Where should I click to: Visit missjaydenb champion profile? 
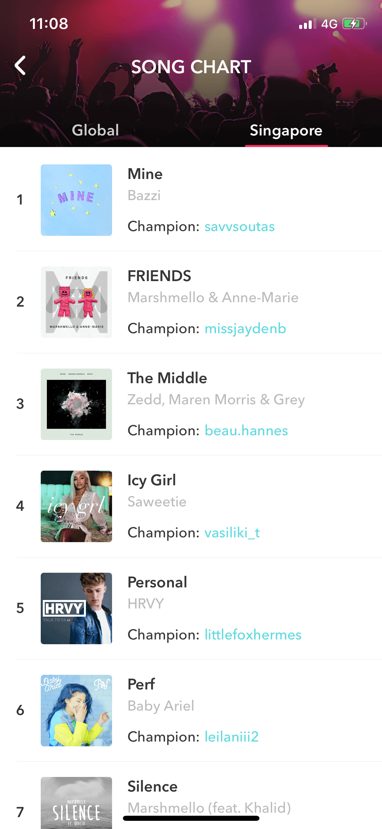[x=245, y=329]
